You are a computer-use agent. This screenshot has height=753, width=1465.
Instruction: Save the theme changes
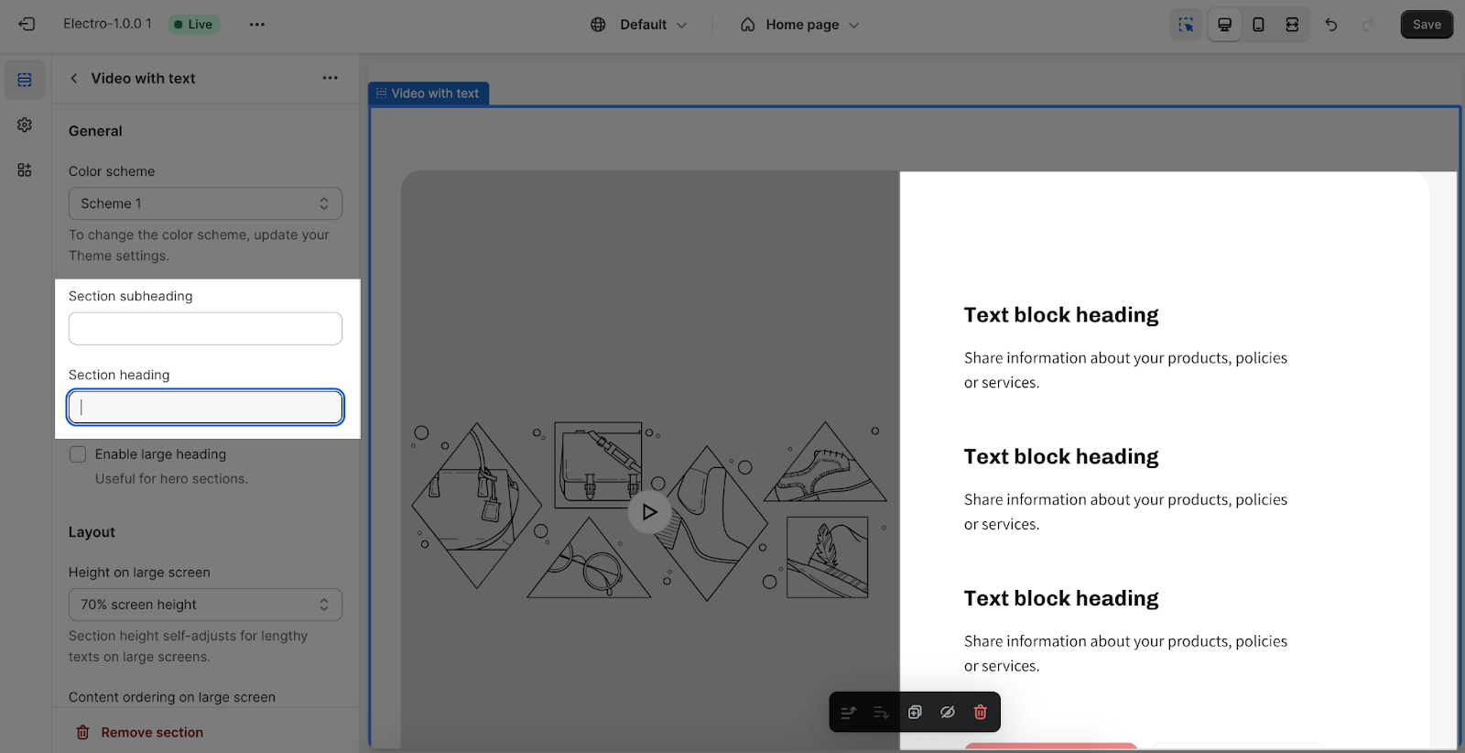[1427, 25]
